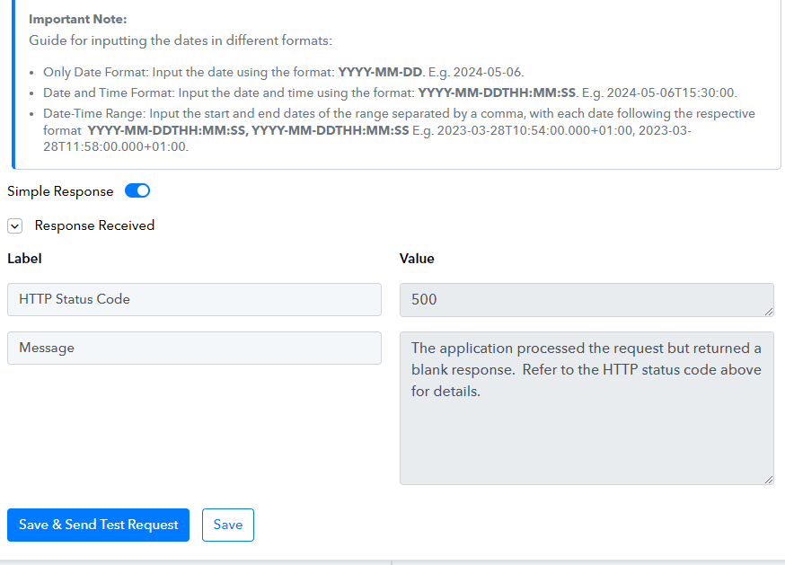The image size is (785, 565).
Task: Click the blank response message textarea
Action: 587,408
